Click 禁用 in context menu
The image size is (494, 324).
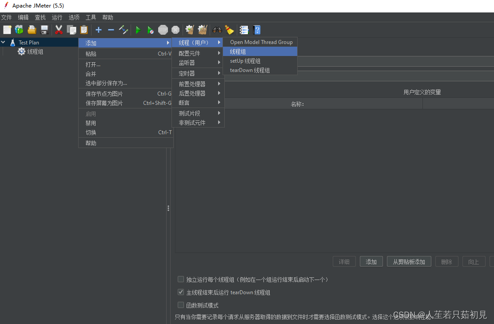pyautogui.click(x=126, y=123)
